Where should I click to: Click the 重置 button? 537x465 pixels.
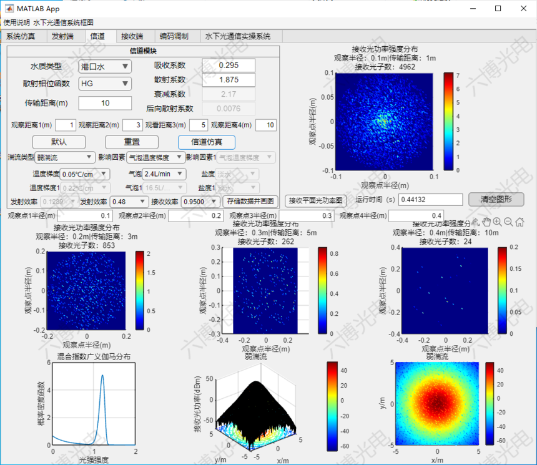pyautogui.click(x=132, y=142)
